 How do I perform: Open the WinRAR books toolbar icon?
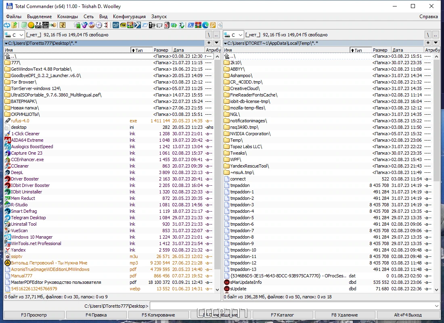coord(198,25)
